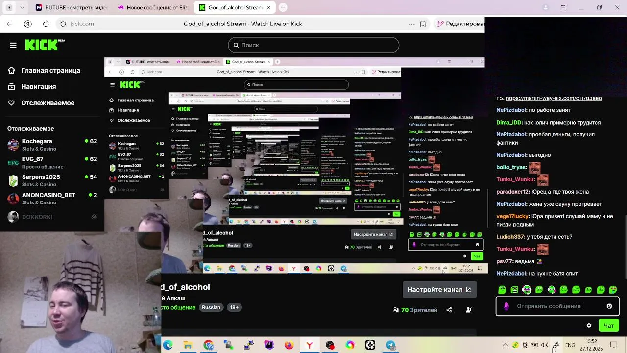Expand the tab list dropdown arrow
Viewport: 627px width, 353px height.
click(x=23, y=7)
